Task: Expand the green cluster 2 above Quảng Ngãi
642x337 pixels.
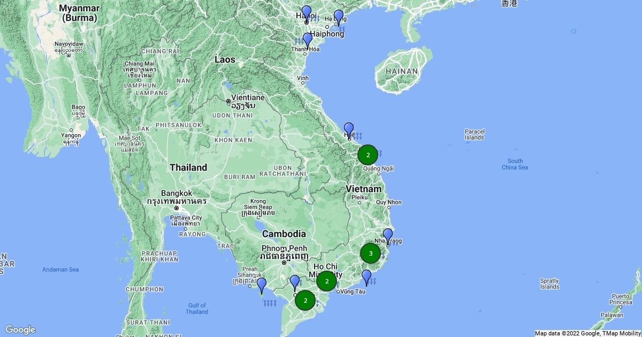Action: (368, 155)
